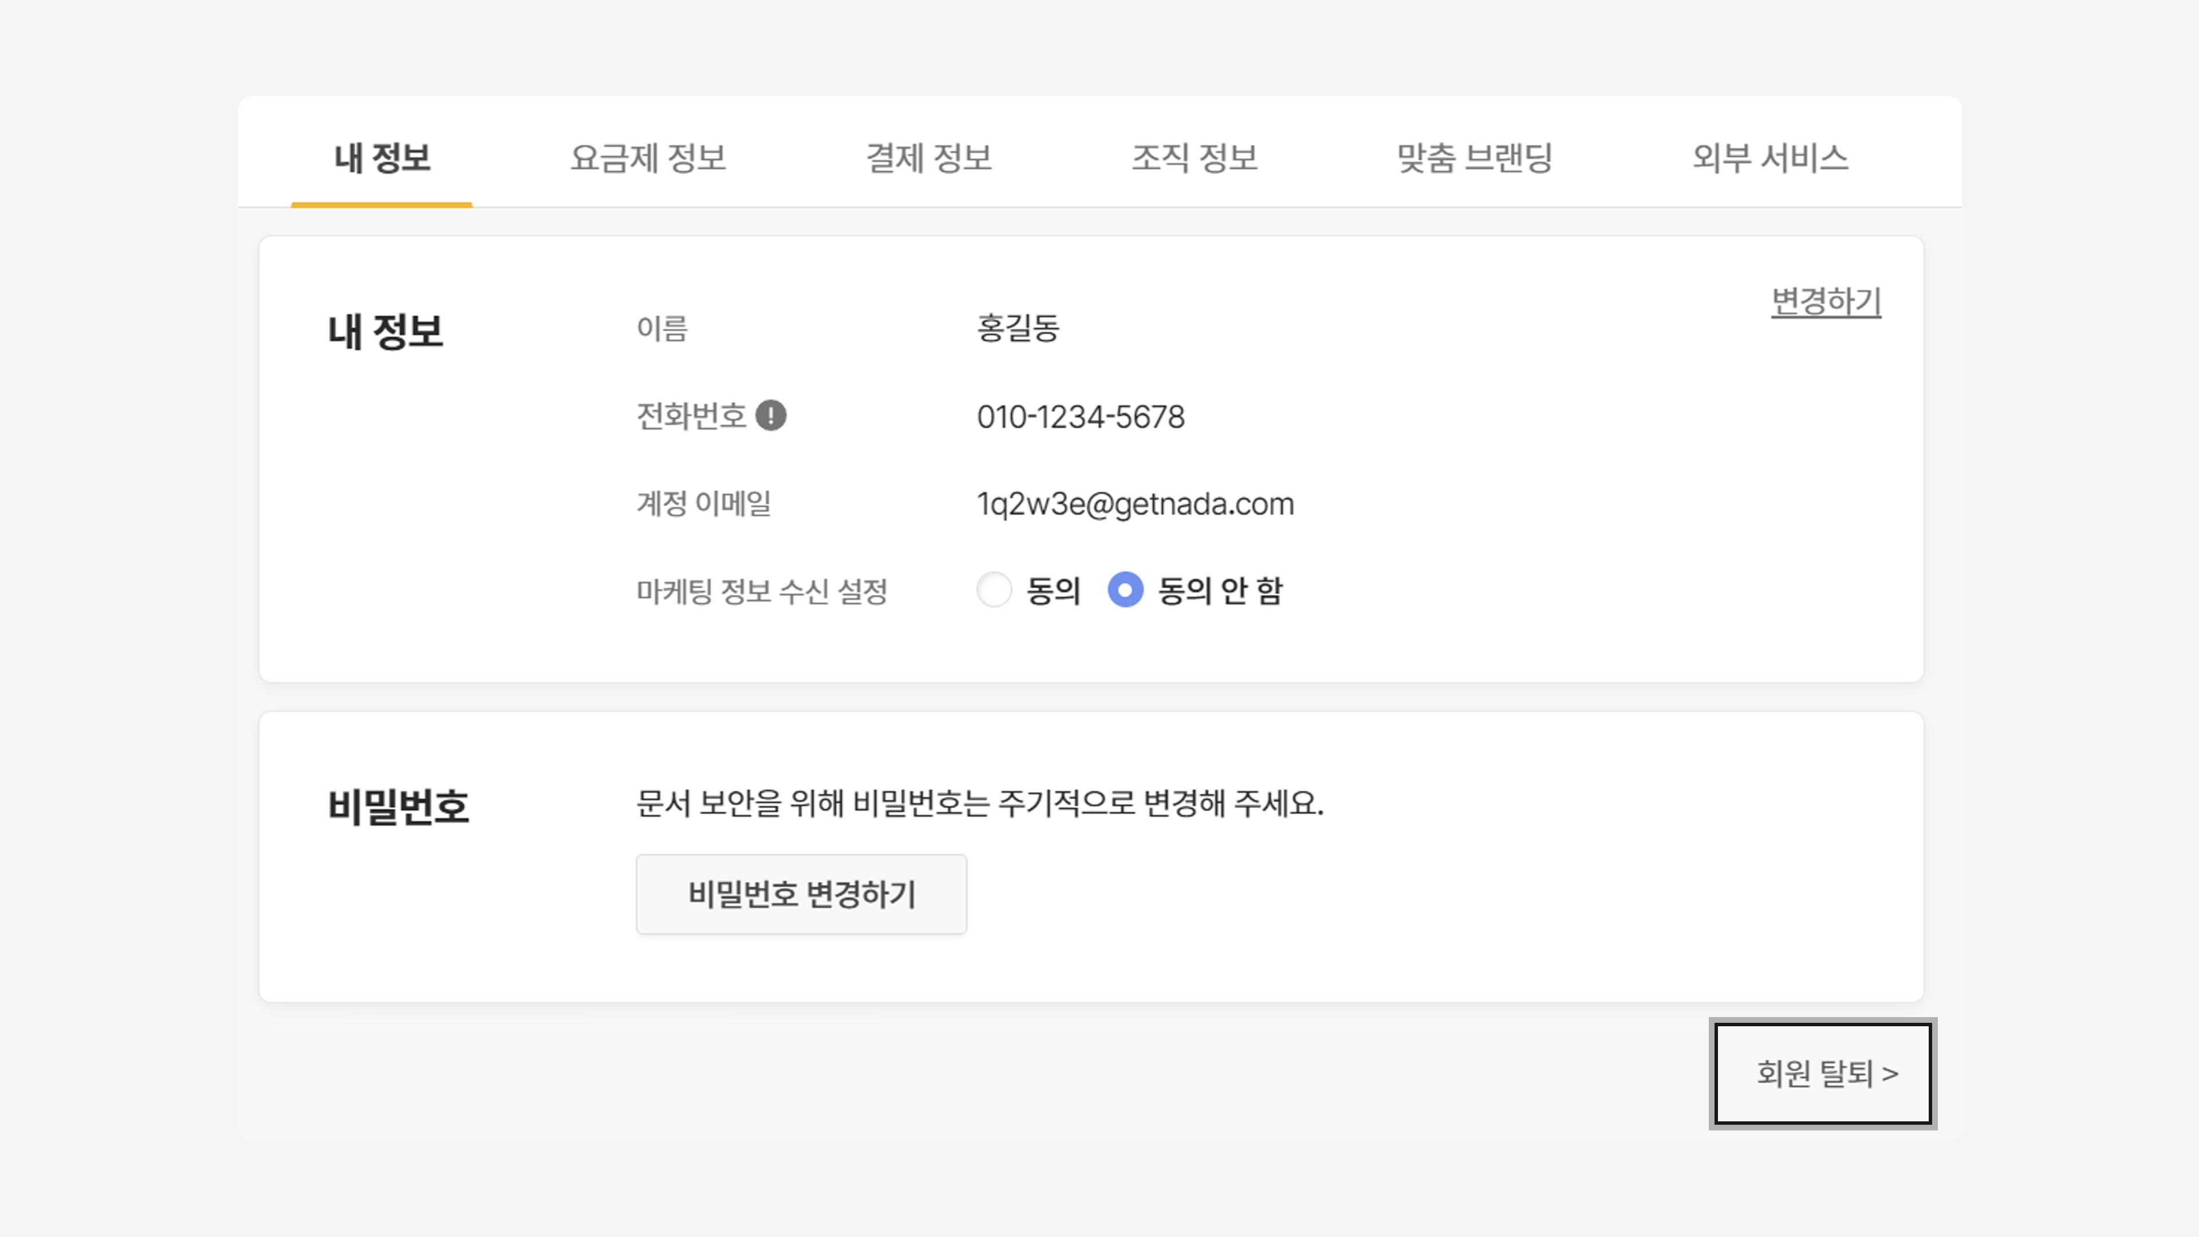Image resolution: width=2199 pixels, height=1237 pixels.
Task: Click the 전화번호 field label
Action: (x=691, y=416)
